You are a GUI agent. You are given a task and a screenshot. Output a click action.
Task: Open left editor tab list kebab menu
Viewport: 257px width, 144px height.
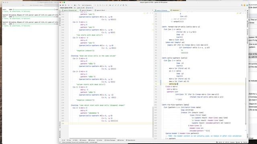tap(152, 10)
